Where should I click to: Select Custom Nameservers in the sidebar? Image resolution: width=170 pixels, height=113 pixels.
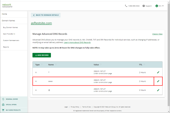click(x=11, y=40)
